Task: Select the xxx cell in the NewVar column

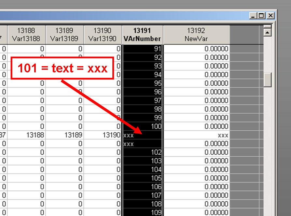Action: (196, 135)
